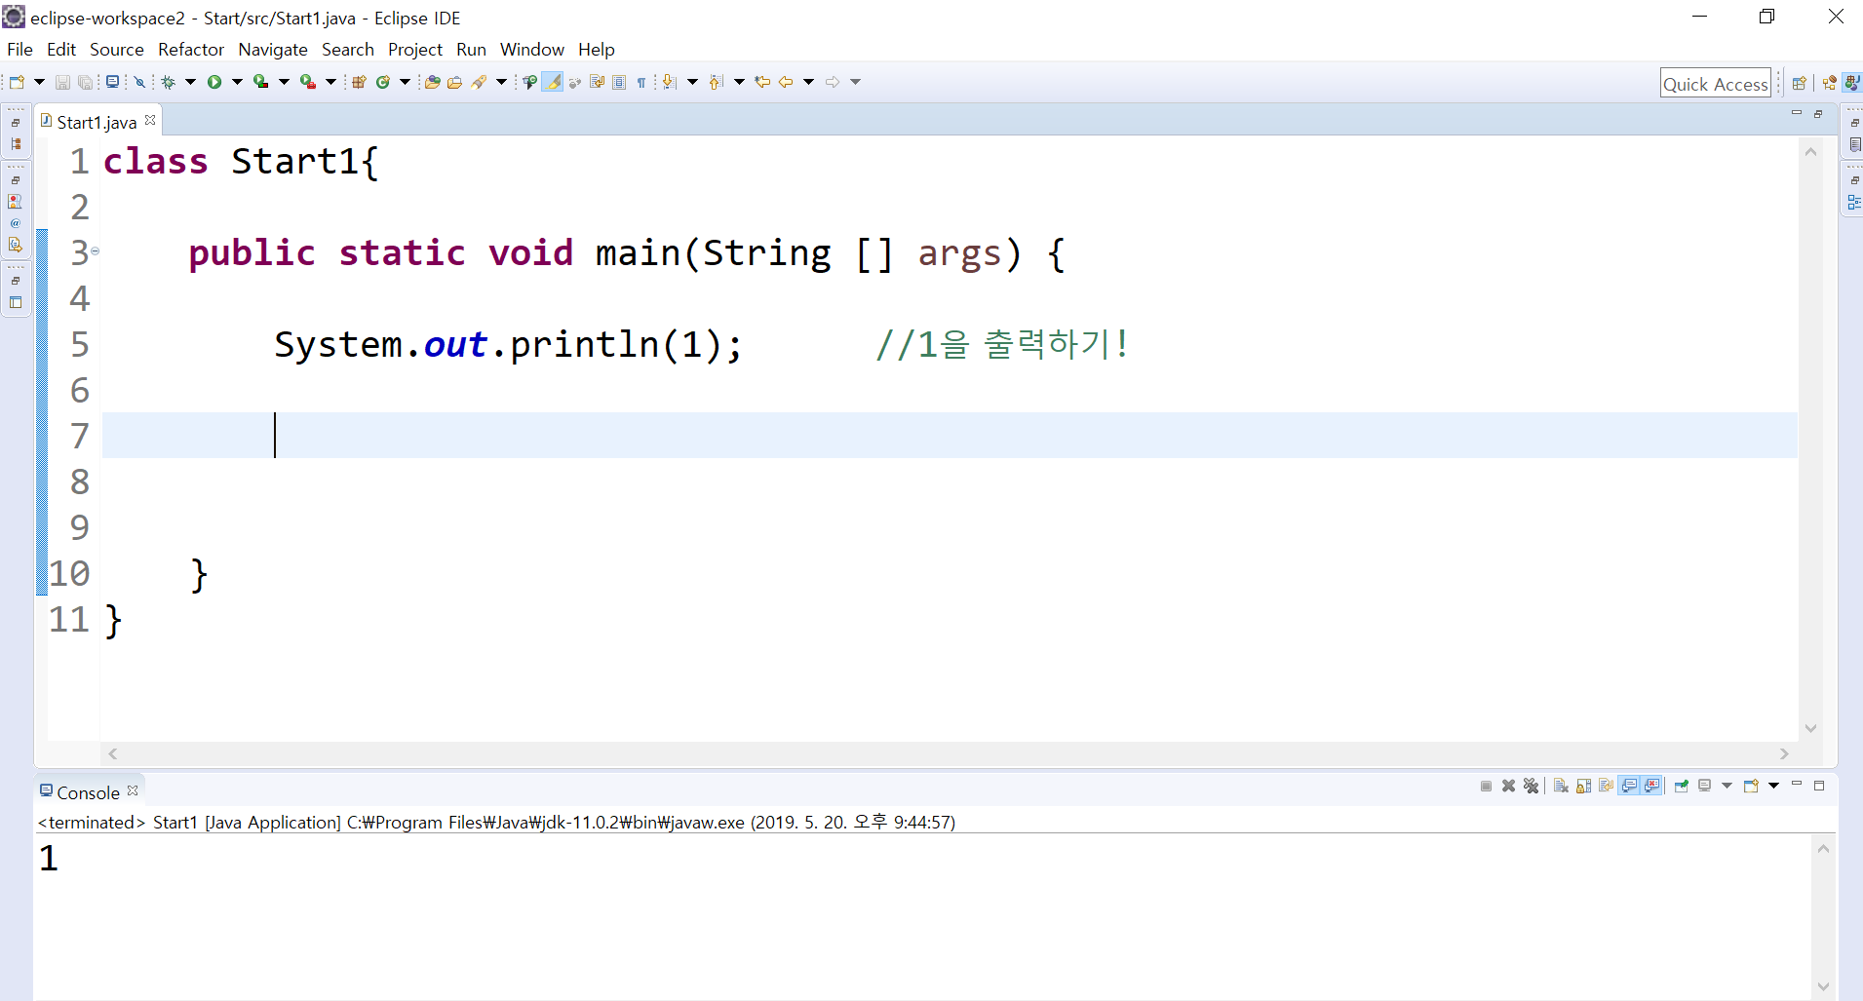The width and height of the screenshot is (1863, 1001).
Task: Open the Project menu
Action: click(415, 50)
